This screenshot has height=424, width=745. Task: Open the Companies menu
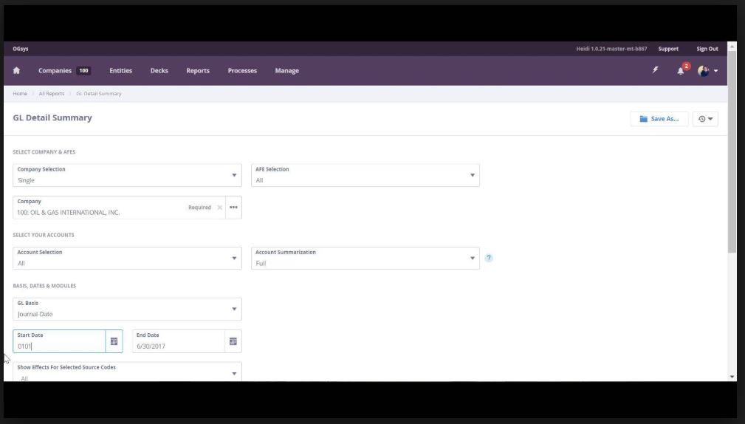point(55,70)
